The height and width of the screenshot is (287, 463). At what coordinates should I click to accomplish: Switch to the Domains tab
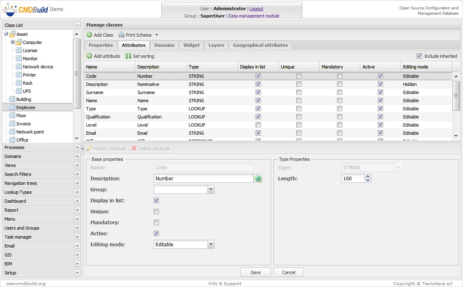pyautogui.click(x=164, y=45)
